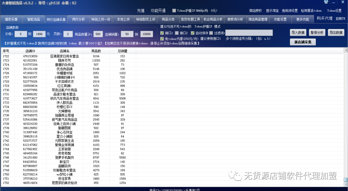Screen dimensions: 348x191
Task: Toggle the 自动保存 checkbox
Action: pyautogui.click(x=192, y=33)
